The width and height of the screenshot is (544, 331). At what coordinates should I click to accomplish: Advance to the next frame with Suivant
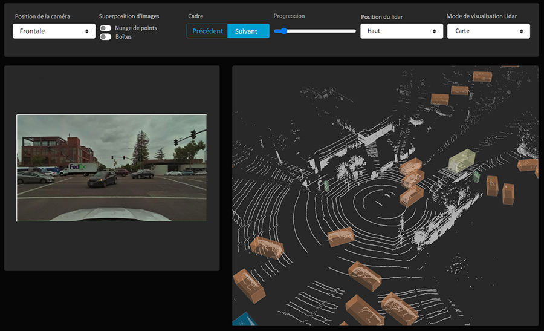(x=248, y=31)
